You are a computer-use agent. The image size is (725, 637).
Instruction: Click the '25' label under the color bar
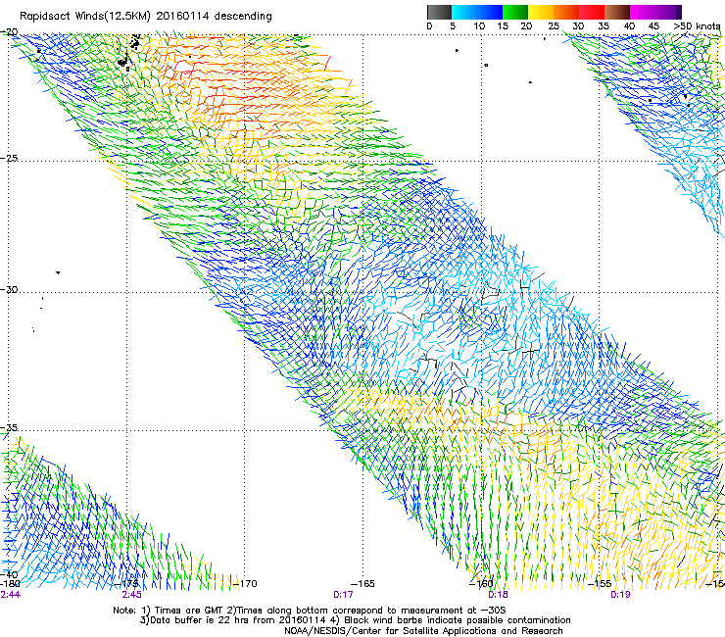coord(554,26)
